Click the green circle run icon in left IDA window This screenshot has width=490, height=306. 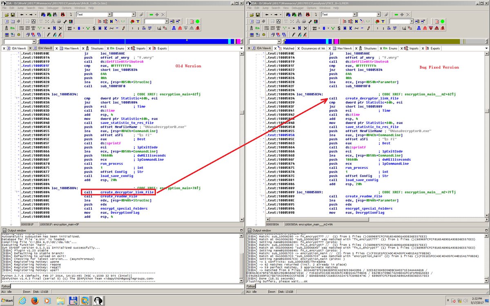pyautogui.click(x=197, y=21)
